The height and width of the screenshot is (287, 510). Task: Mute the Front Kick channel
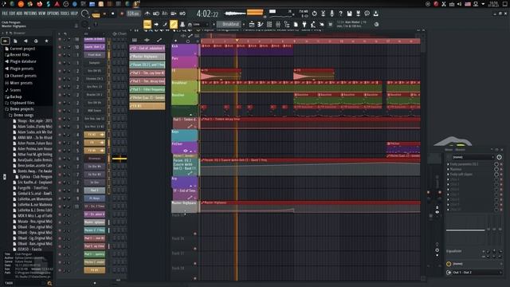pos(60,55)
